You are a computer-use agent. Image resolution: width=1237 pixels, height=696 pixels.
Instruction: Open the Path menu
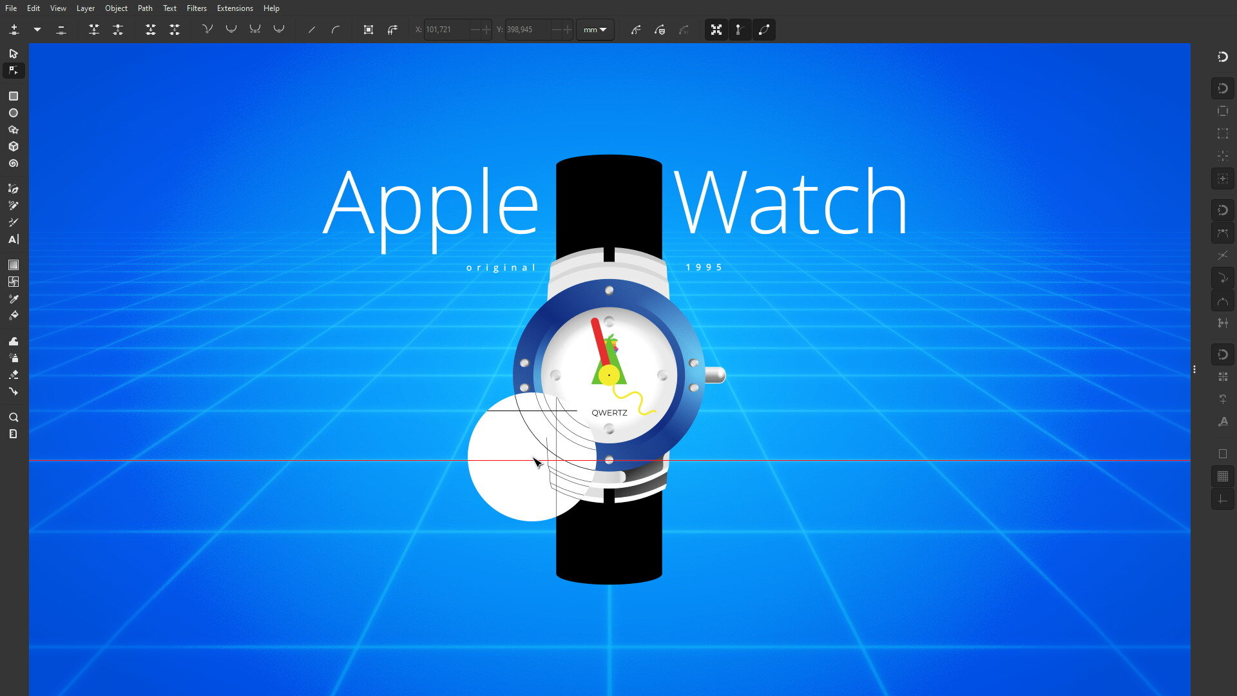[x=145, y=8]
